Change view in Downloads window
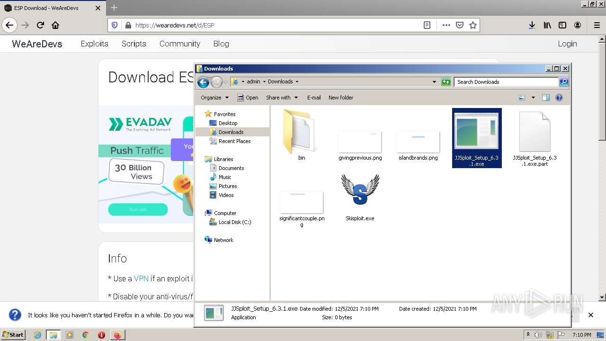This screenshot has height=341, width=606. tap(522, 98)
